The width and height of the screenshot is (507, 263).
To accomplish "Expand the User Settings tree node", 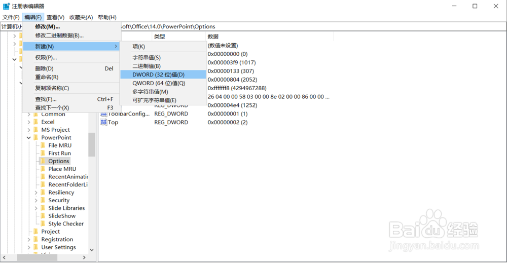I will [29, 247].
